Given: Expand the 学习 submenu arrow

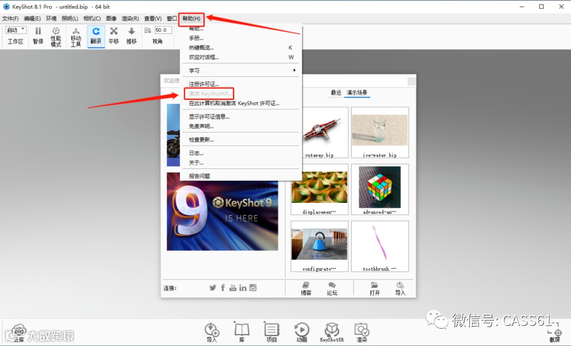Looking at the screenshot, I should (x=294, y=70).
